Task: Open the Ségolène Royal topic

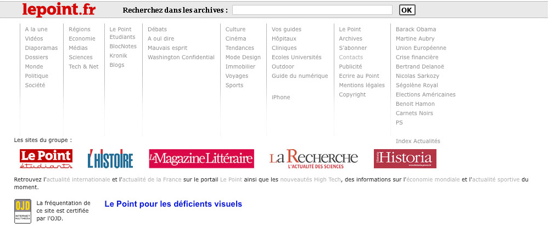Action: [417, 86]
